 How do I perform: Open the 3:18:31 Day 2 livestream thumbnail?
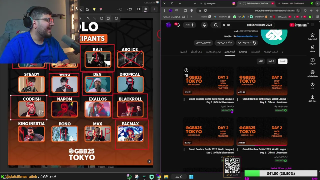(x=262, y=131)
